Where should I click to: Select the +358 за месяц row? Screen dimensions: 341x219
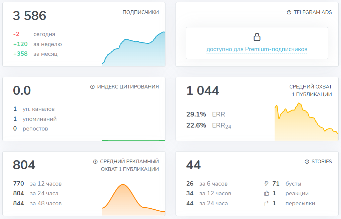pyautogui.click(x=35, y=54)
